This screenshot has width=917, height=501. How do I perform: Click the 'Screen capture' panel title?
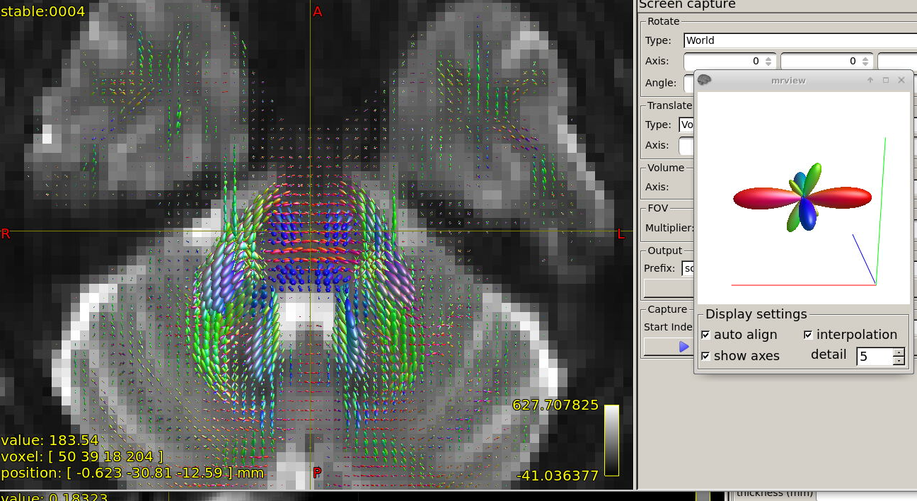(687, 5)
